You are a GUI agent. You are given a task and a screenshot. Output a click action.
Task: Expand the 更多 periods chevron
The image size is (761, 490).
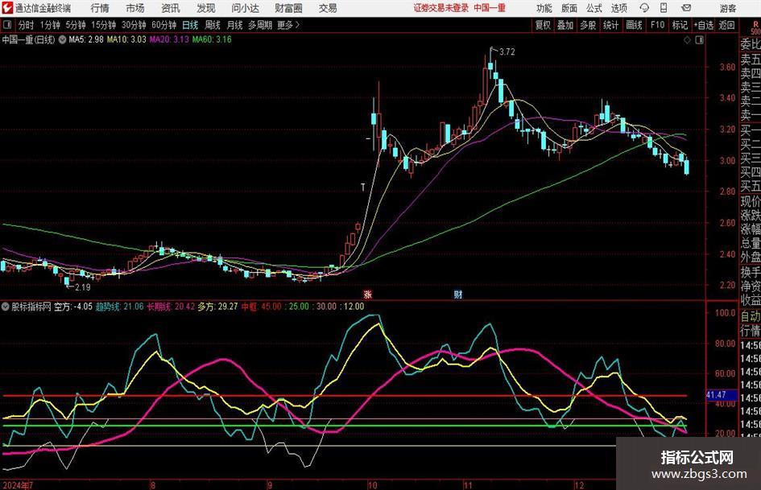pyautogui.click(x=289, y=25)
